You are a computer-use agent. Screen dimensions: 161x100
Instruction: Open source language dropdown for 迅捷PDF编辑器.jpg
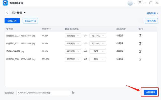[x=73, y=51]
